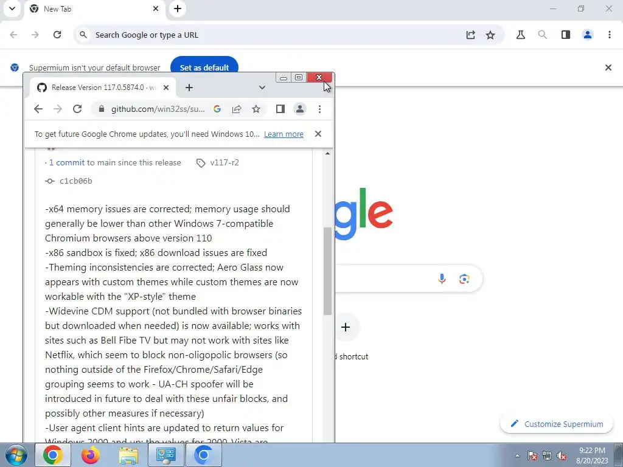The image size is (623, 467).
Task: Click the network status tray icon
Action: [x=547, y=455]
